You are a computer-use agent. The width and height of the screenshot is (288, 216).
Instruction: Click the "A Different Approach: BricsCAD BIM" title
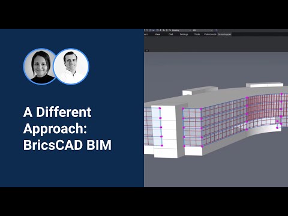67,128
